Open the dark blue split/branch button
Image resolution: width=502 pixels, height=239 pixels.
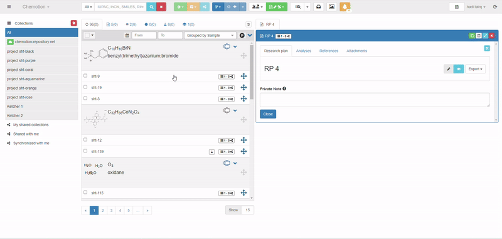(218, 7)
